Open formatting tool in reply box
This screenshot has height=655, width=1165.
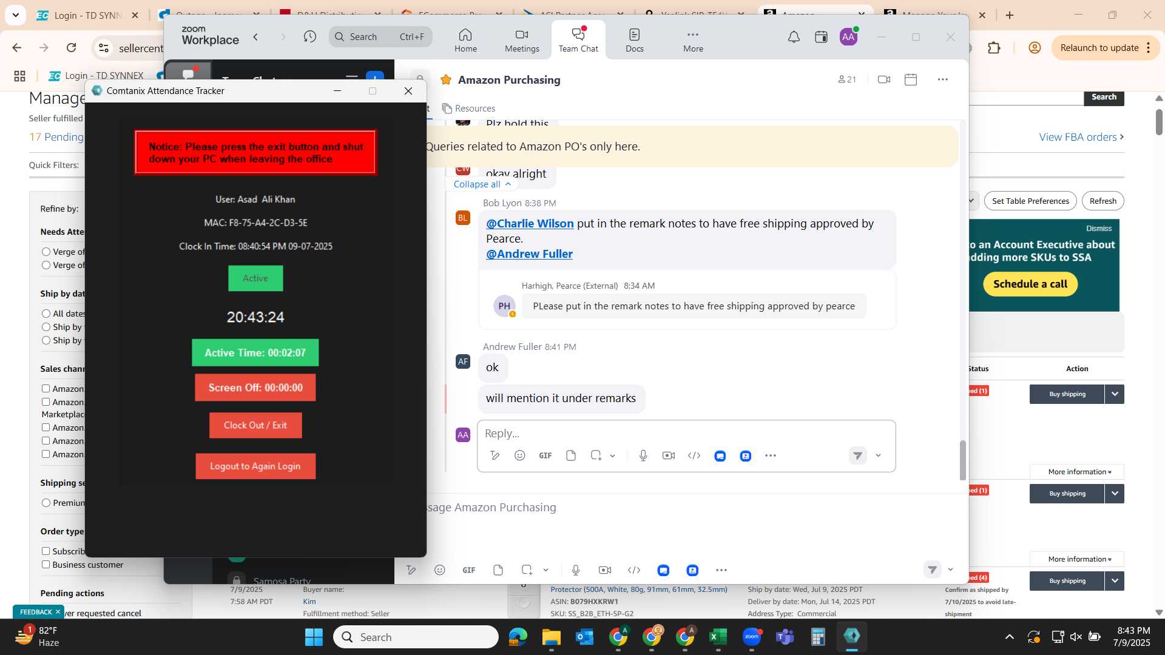pos(495,455)
